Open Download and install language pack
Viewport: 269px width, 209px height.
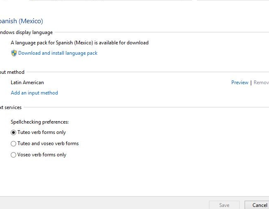pos(58,53)
